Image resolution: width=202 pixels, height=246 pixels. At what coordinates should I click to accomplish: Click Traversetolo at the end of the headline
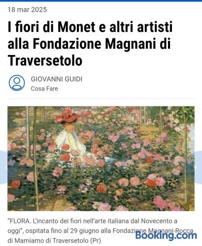tap(45, 61)
